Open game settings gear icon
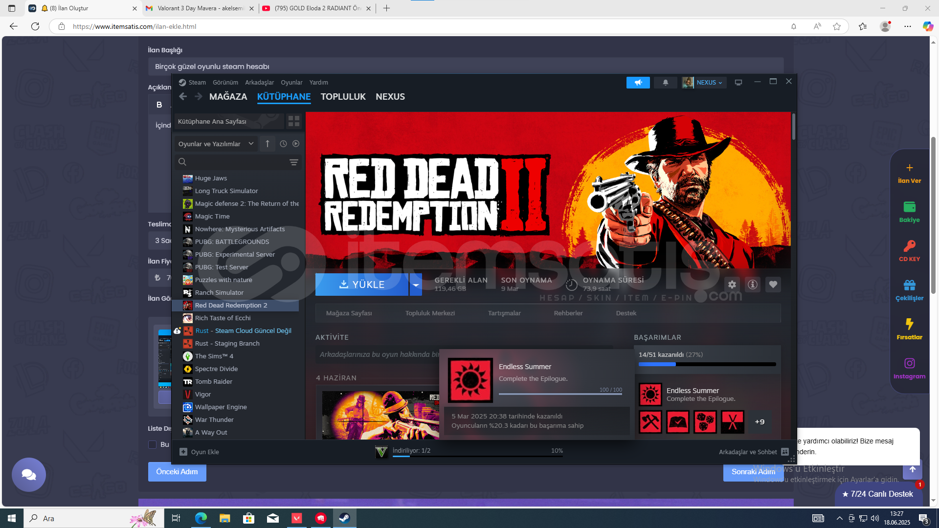 click(x=732, y=285)
